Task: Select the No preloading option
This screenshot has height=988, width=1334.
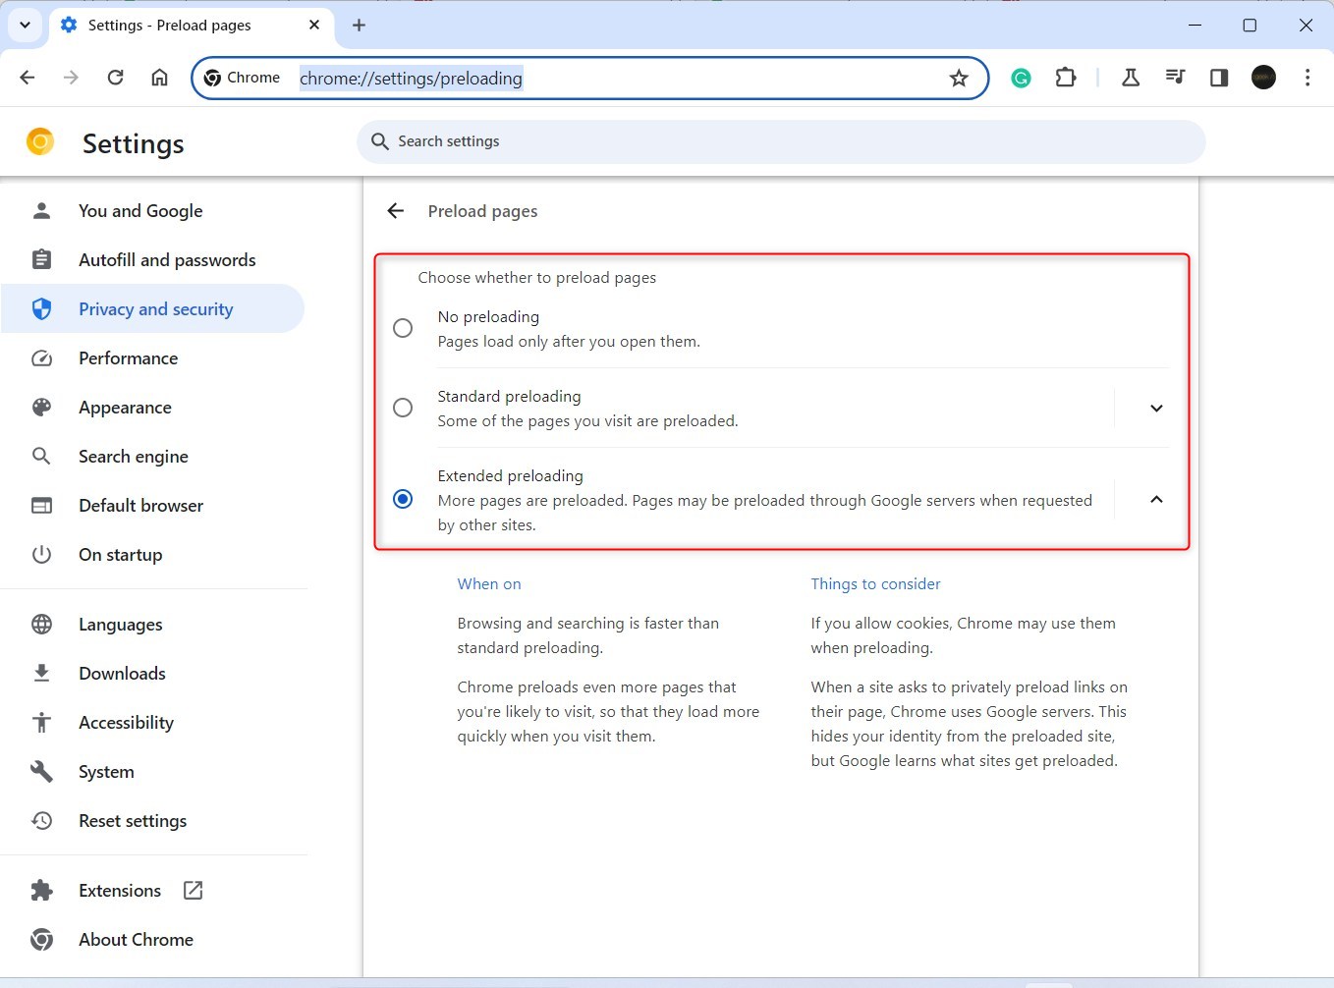Action: (402, 328)
